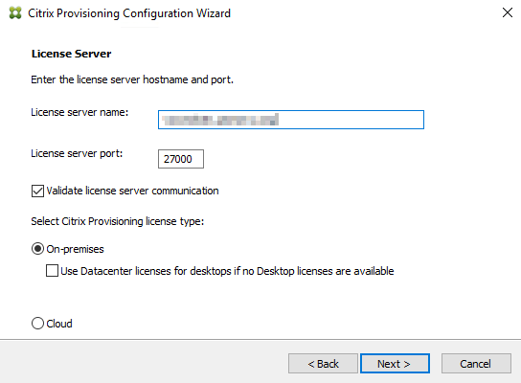
Task: Go back with the < Back button
Action: [x=323, y=364]
